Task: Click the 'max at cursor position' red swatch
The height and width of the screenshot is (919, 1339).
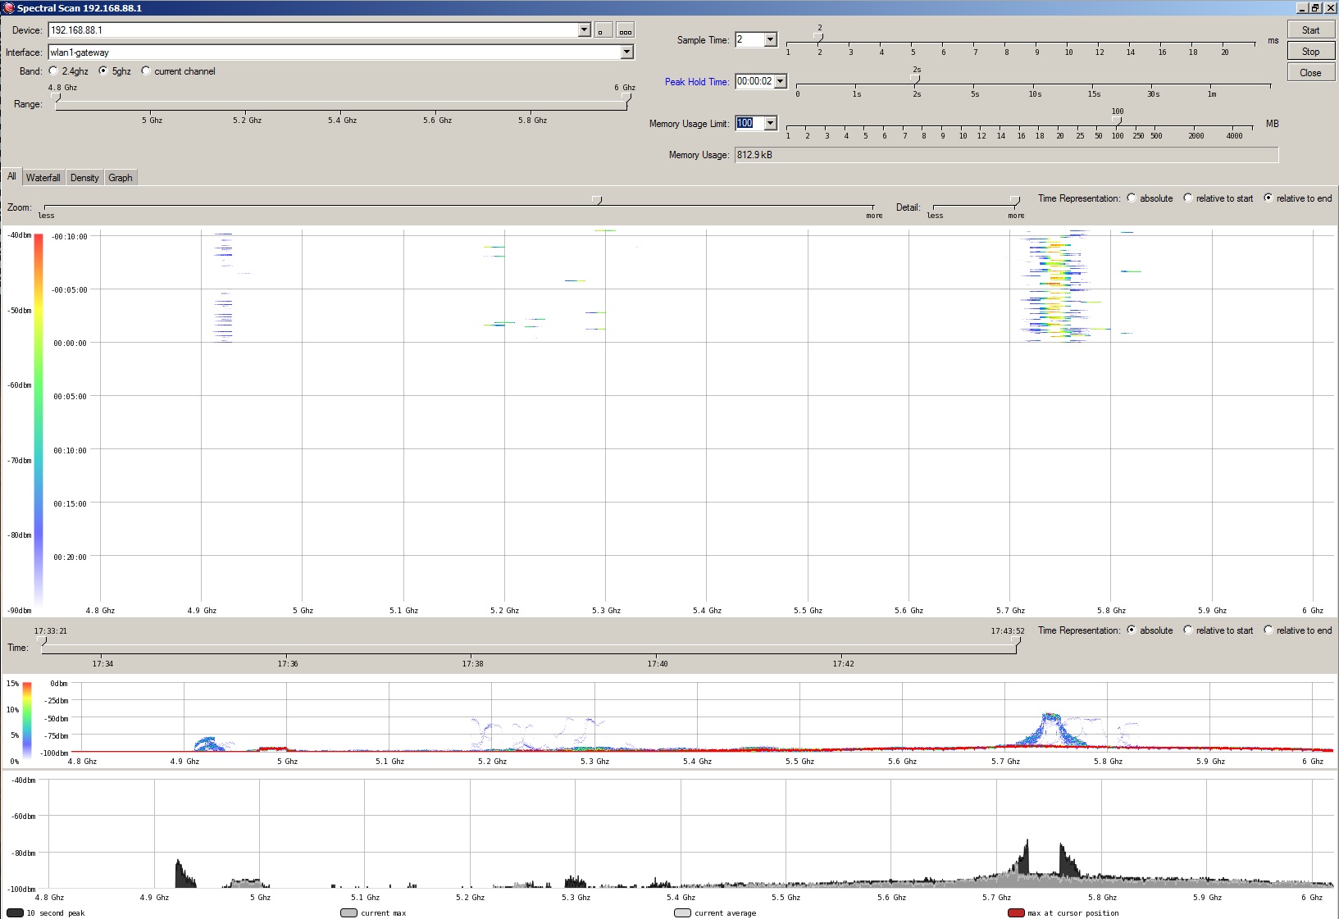Action: pyautogui.click(x=1016, y=912)
